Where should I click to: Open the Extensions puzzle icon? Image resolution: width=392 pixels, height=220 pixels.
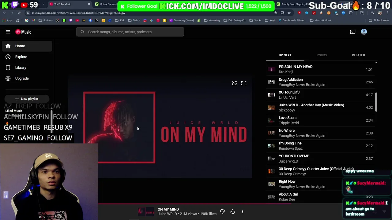(351, 13)
